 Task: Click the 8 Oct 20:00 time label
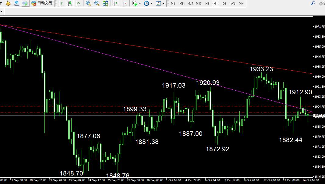251,180
